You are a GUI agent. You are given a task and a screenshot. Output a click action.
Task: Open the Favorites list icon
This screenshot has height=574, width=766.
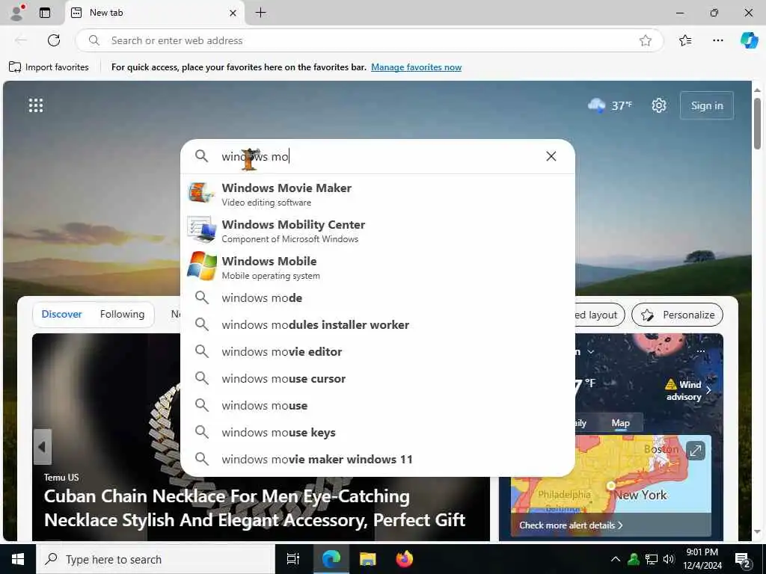685,40
